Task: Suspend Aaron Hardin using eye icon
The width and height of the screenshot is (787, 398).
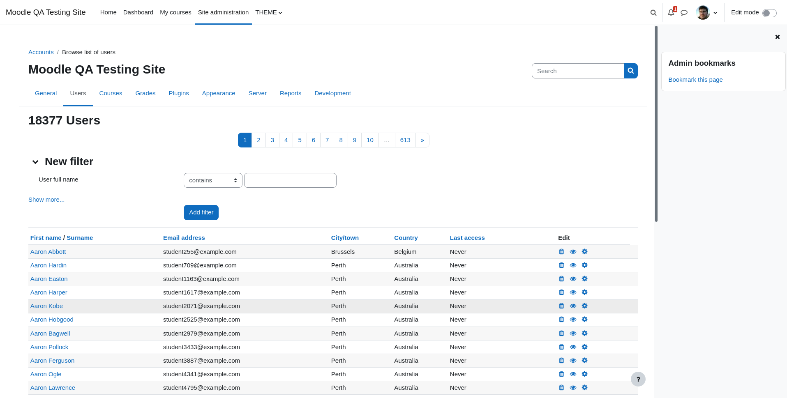Action: (573, 265)
